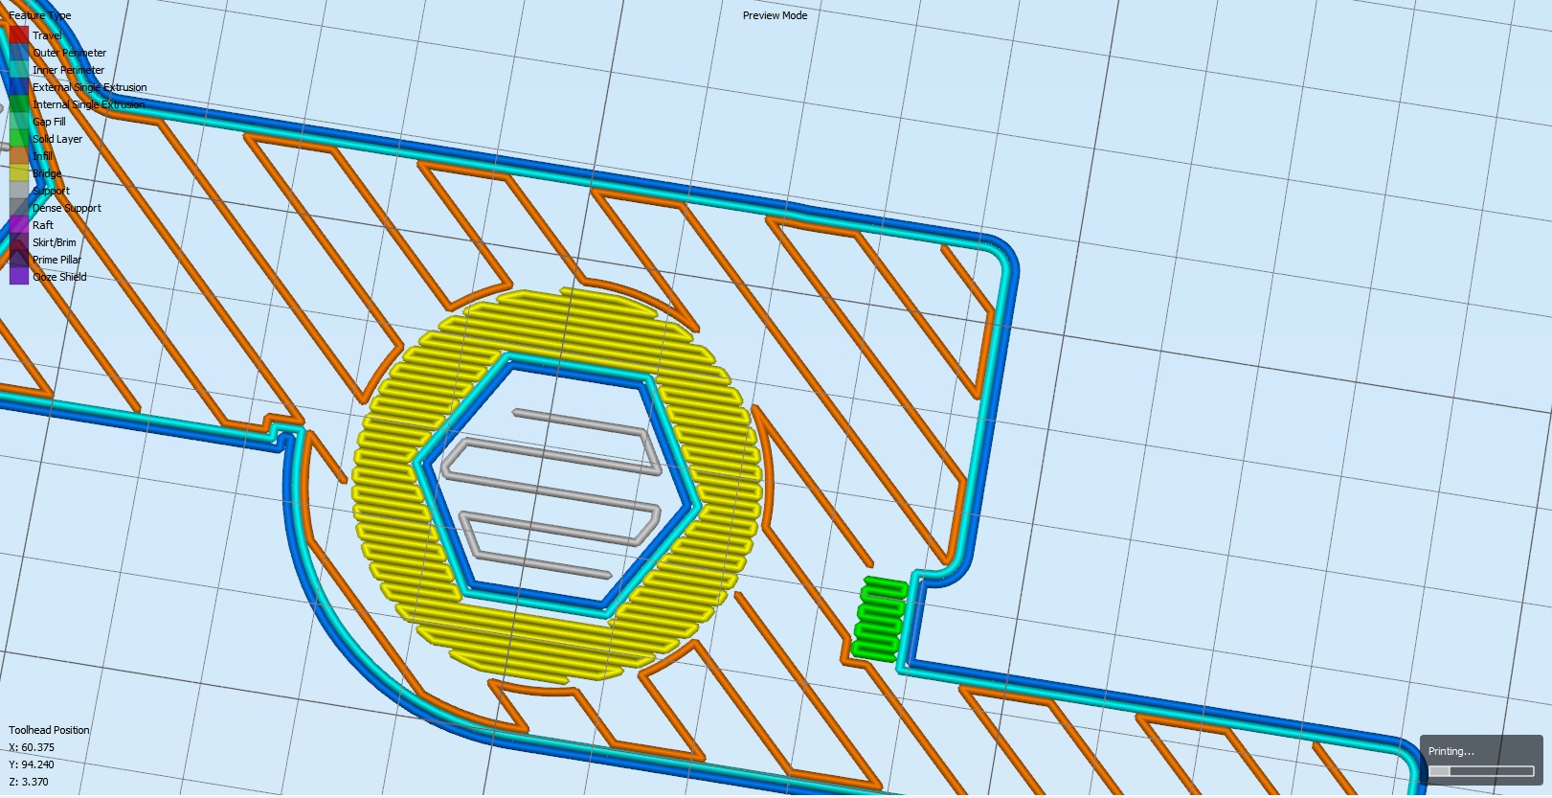Click the printing progress bar
1552x798 pixels.
point(1481,771)
